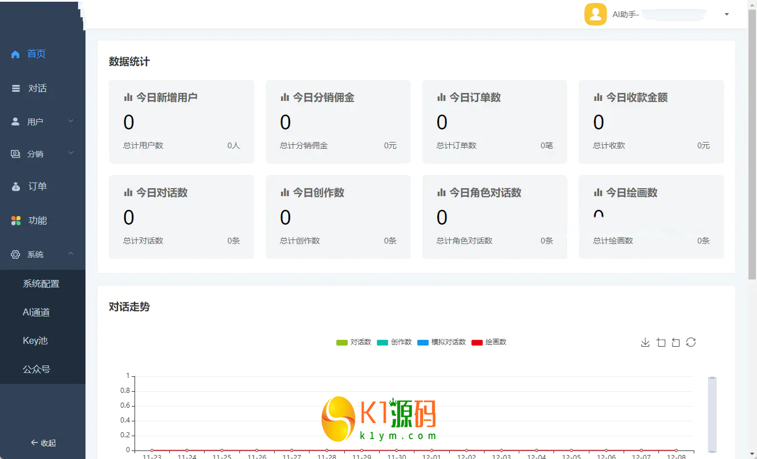Click the home icon for 首页

15,54
